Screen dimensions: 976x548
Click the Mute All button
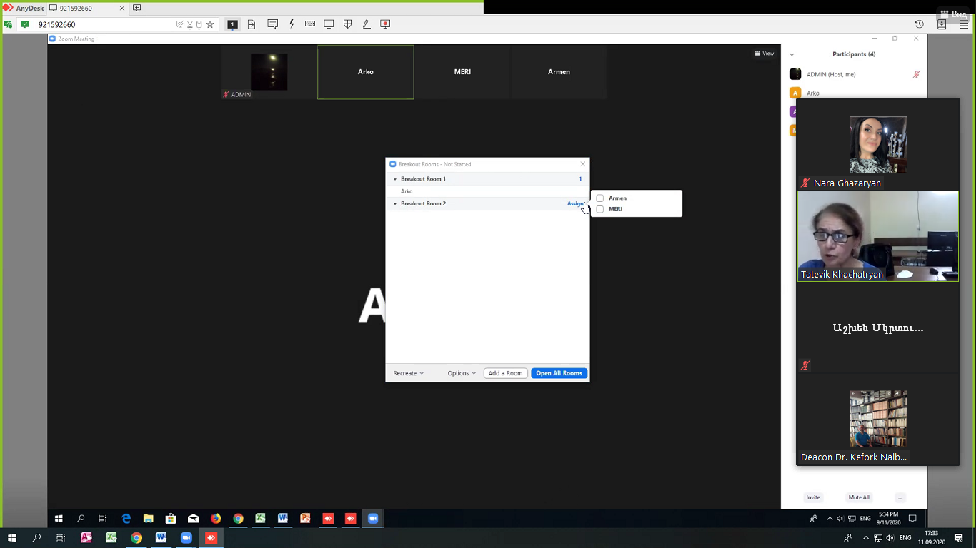click(x=858, y=497)
